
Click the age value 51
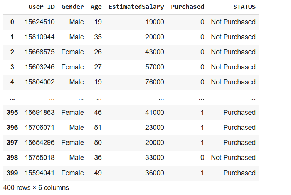coord(98,128)
